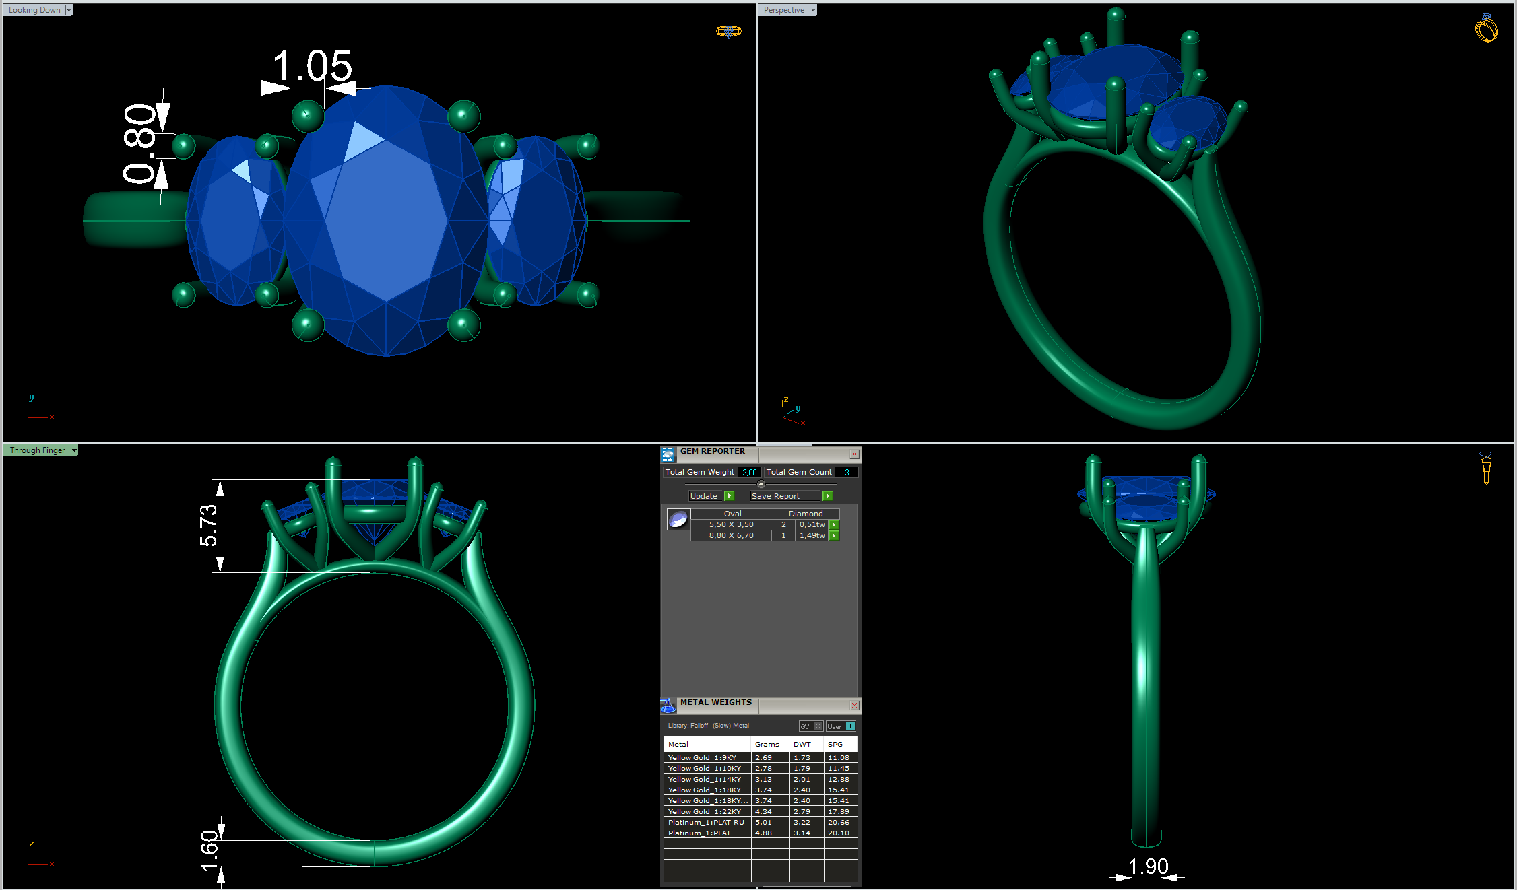Open the Perspective viewport dropdown
This screenshot has height=890, width=1517.
pos(813,10)
